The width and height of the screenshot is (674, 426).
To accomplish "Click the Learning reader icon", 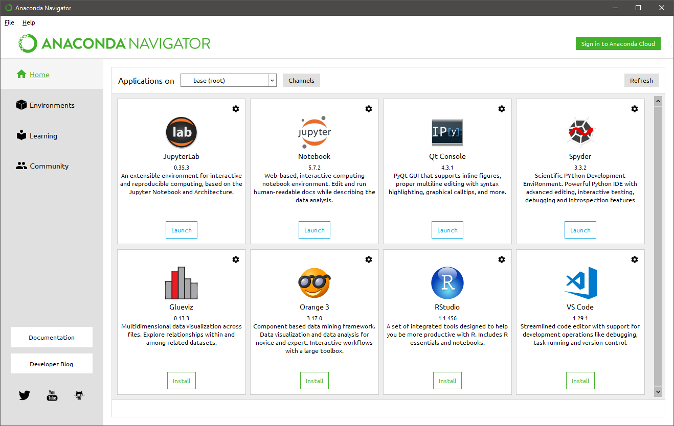I will [x=21, y=135].
